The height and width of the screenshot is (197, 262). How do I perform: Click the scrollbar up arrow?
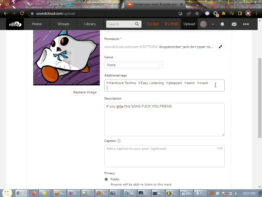click(260, 21)
